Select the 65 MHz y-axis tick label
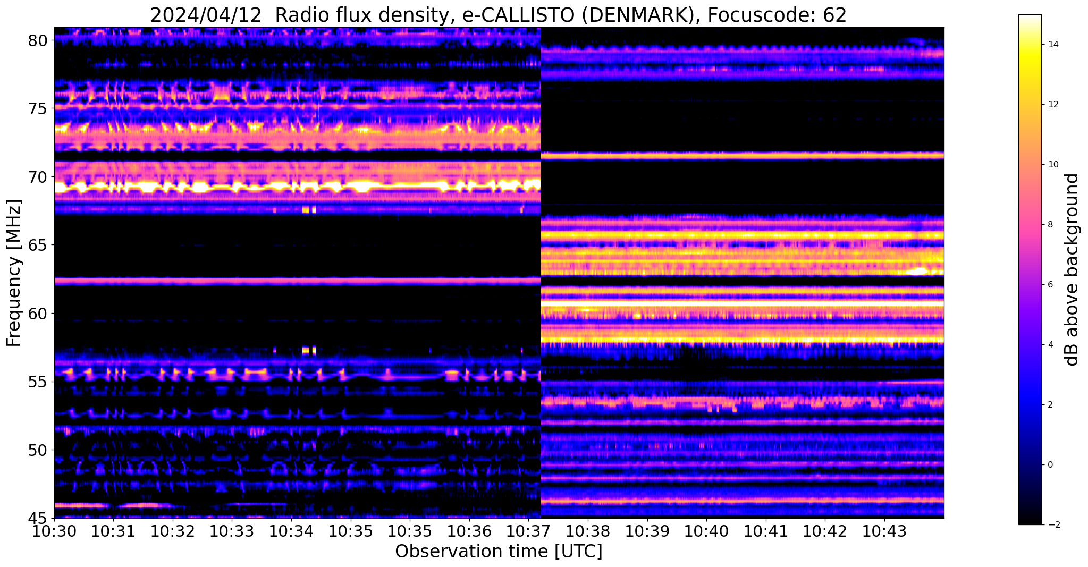The height and width of the screenshot is (567, 1088). pyautogui.click(x=38, y=246)
